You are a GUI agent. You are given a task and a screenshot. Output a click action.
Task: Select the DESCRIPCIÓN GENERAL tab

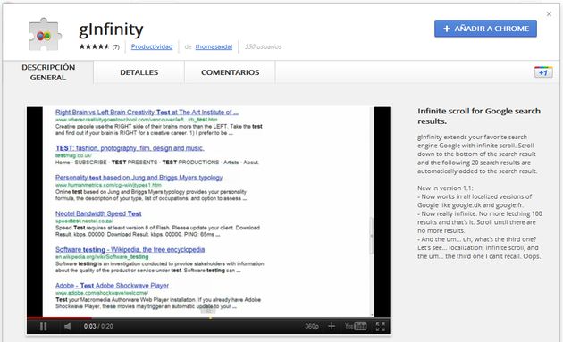click(48, 72)
